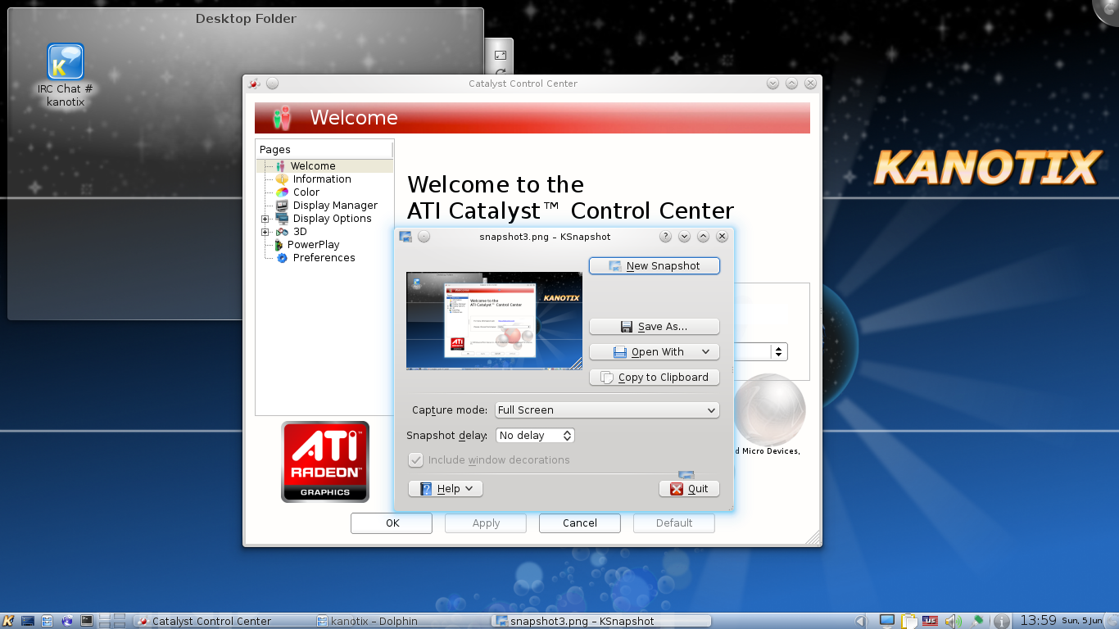
Task: Quit KSnapshot with the Quit button
Action: 689,489
